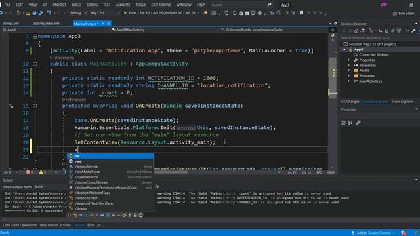Expand the Resources folder node

[348, 76]
